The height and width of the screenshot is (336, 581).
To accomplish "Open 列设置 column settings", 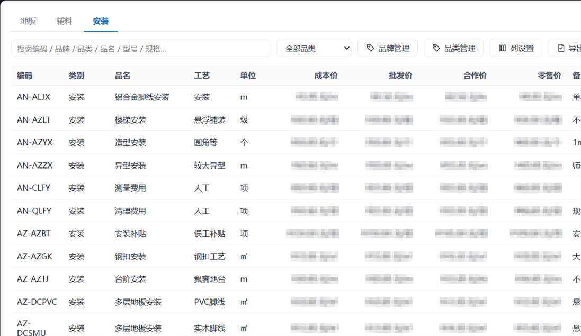I will pyautogui.click(x=516, y=48).
